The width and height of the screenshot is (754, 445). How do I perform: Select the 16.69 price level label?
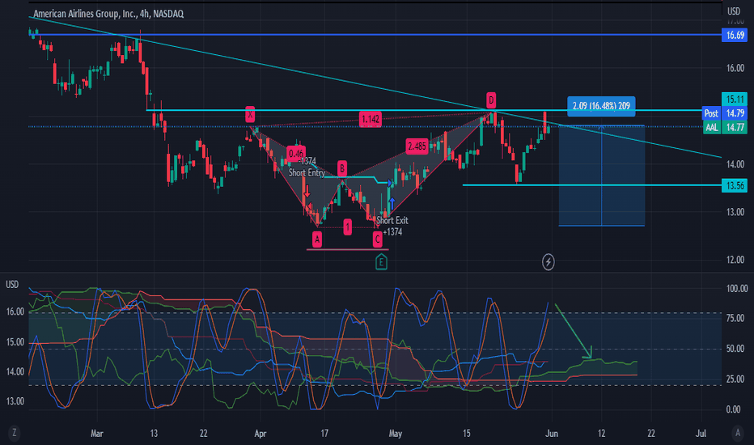(x=735, y=35)
